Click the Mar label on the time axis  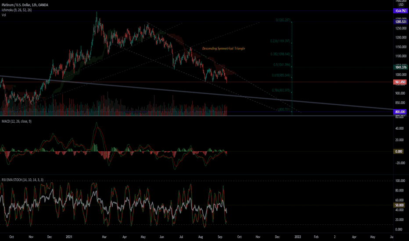(104, 237)
